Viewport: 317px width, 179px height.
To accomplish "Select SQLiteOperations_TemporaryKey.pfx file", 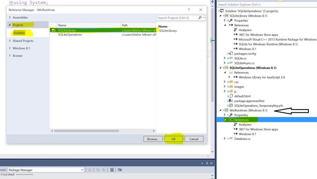I will (x=259, y=106).
